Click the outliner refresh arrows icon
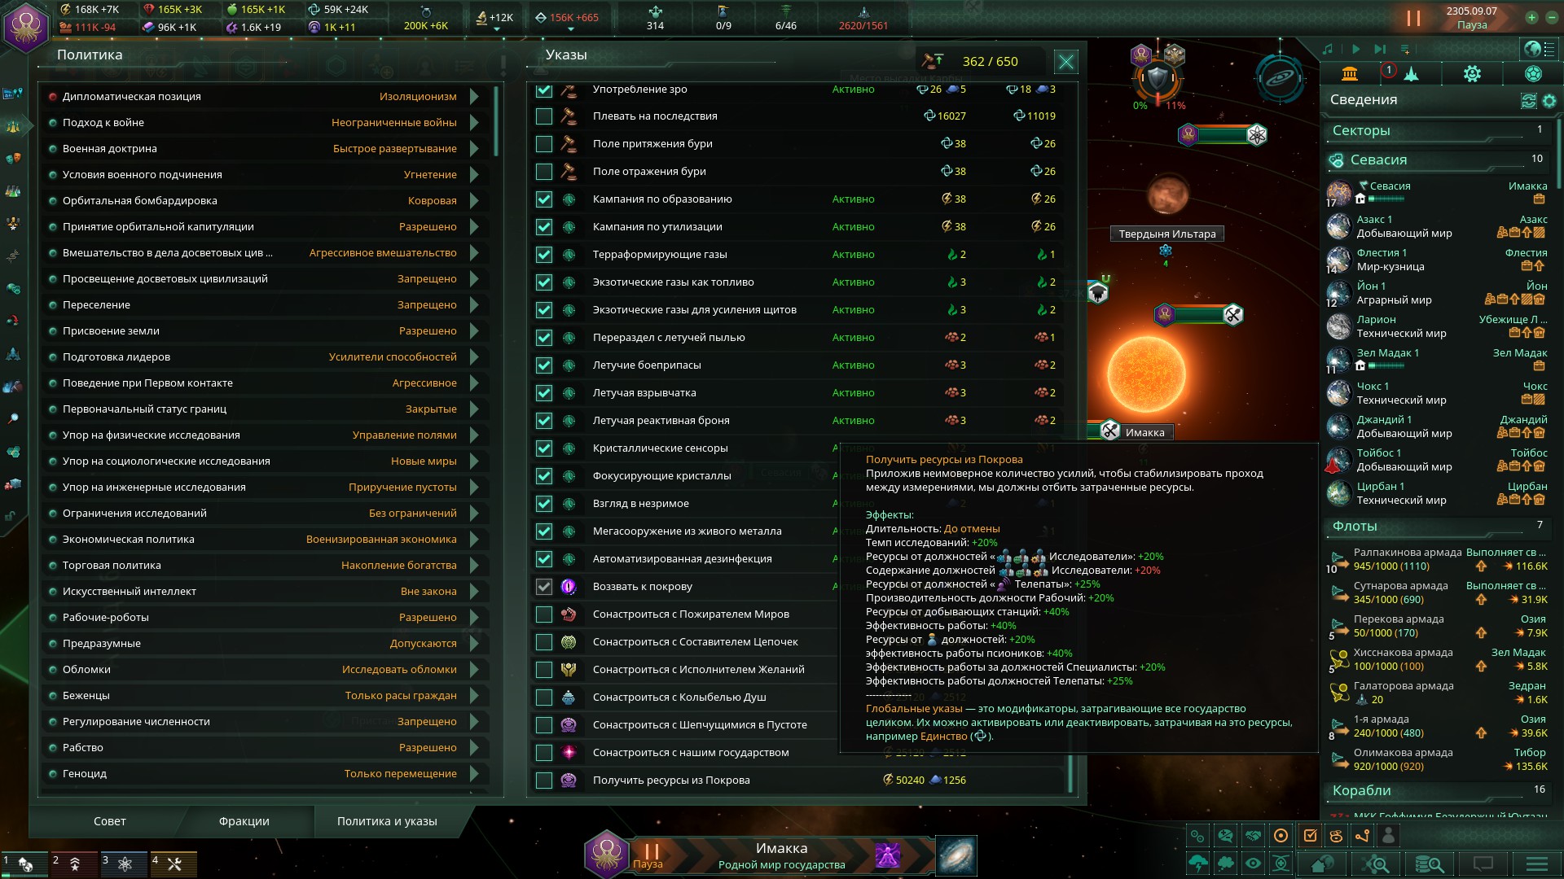1564x879 pixels. click(x=1529, y=101)
